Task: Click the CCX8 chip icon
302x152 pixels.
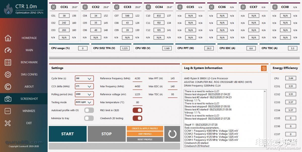Action: point(275,7)
